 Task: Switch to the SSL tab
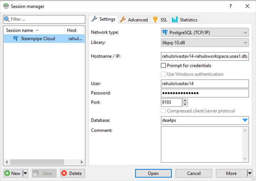coord(160,19)
